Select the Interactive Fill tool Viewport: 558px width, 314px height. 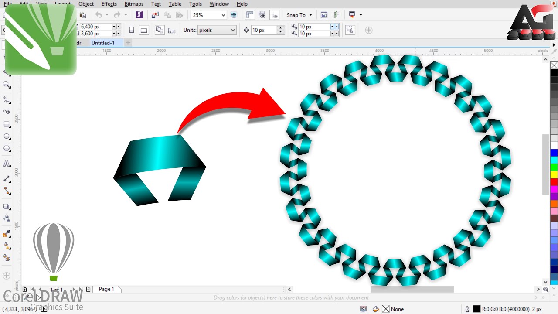pyautogui.click(x=7, y=246)
